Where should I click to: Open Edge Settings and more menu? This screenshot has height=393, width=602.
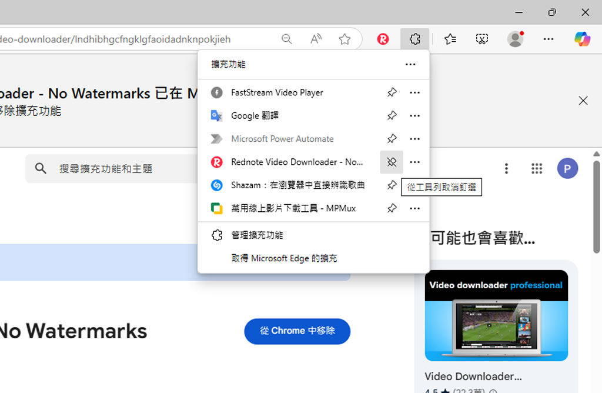point(549,39)
